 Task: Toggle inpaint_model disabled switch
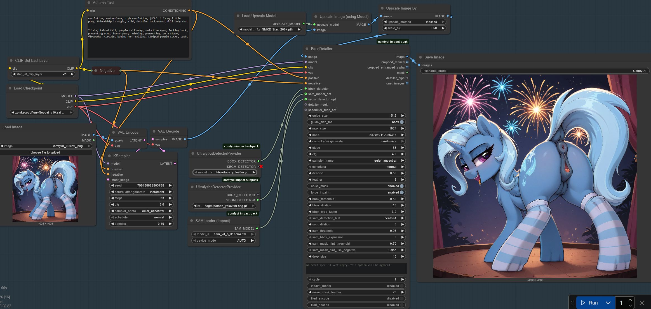point(402,286)
